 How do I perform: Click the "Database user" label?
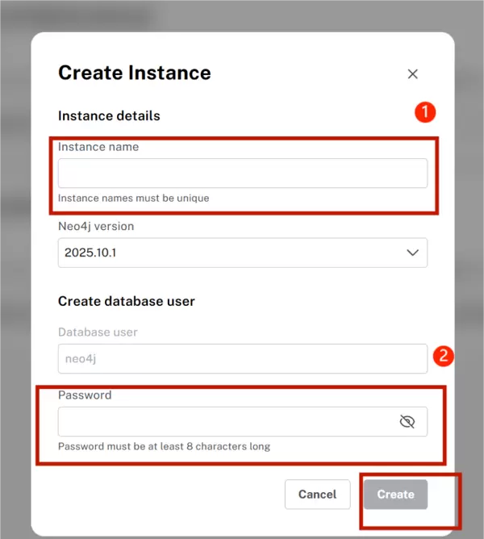tap(98, 332)
